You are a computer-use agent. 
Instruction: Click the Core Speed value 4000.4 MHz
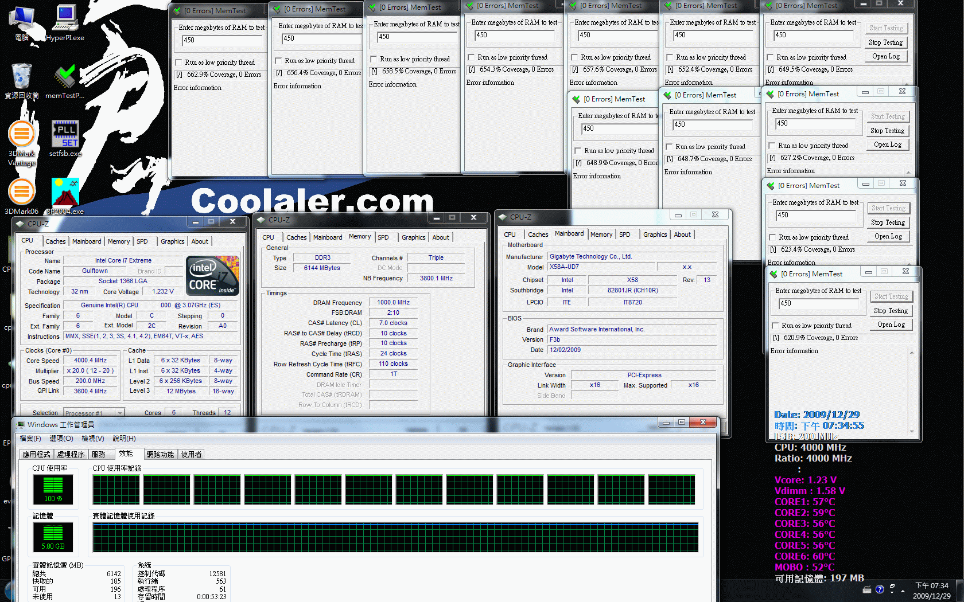tap(90, 361)
